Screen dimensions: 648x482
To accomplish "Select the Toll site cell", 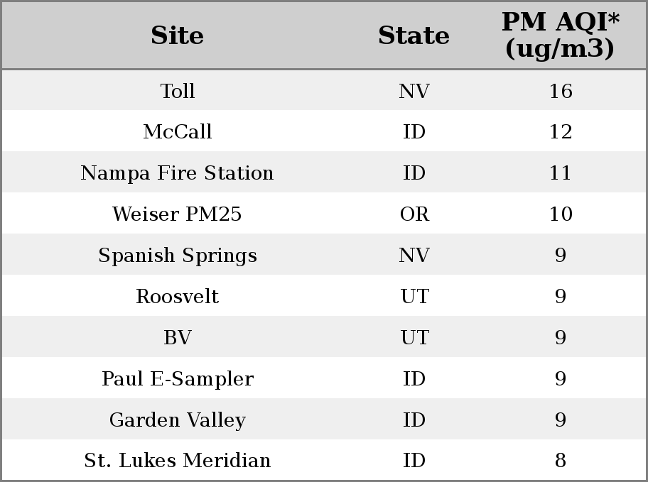I will point(178,91).
